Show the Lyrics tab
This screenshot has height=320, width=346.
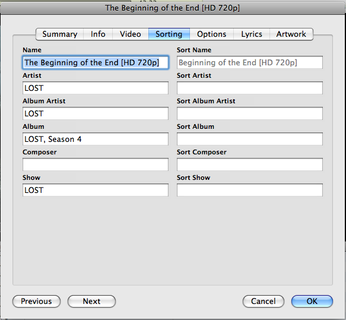(252, 34)
